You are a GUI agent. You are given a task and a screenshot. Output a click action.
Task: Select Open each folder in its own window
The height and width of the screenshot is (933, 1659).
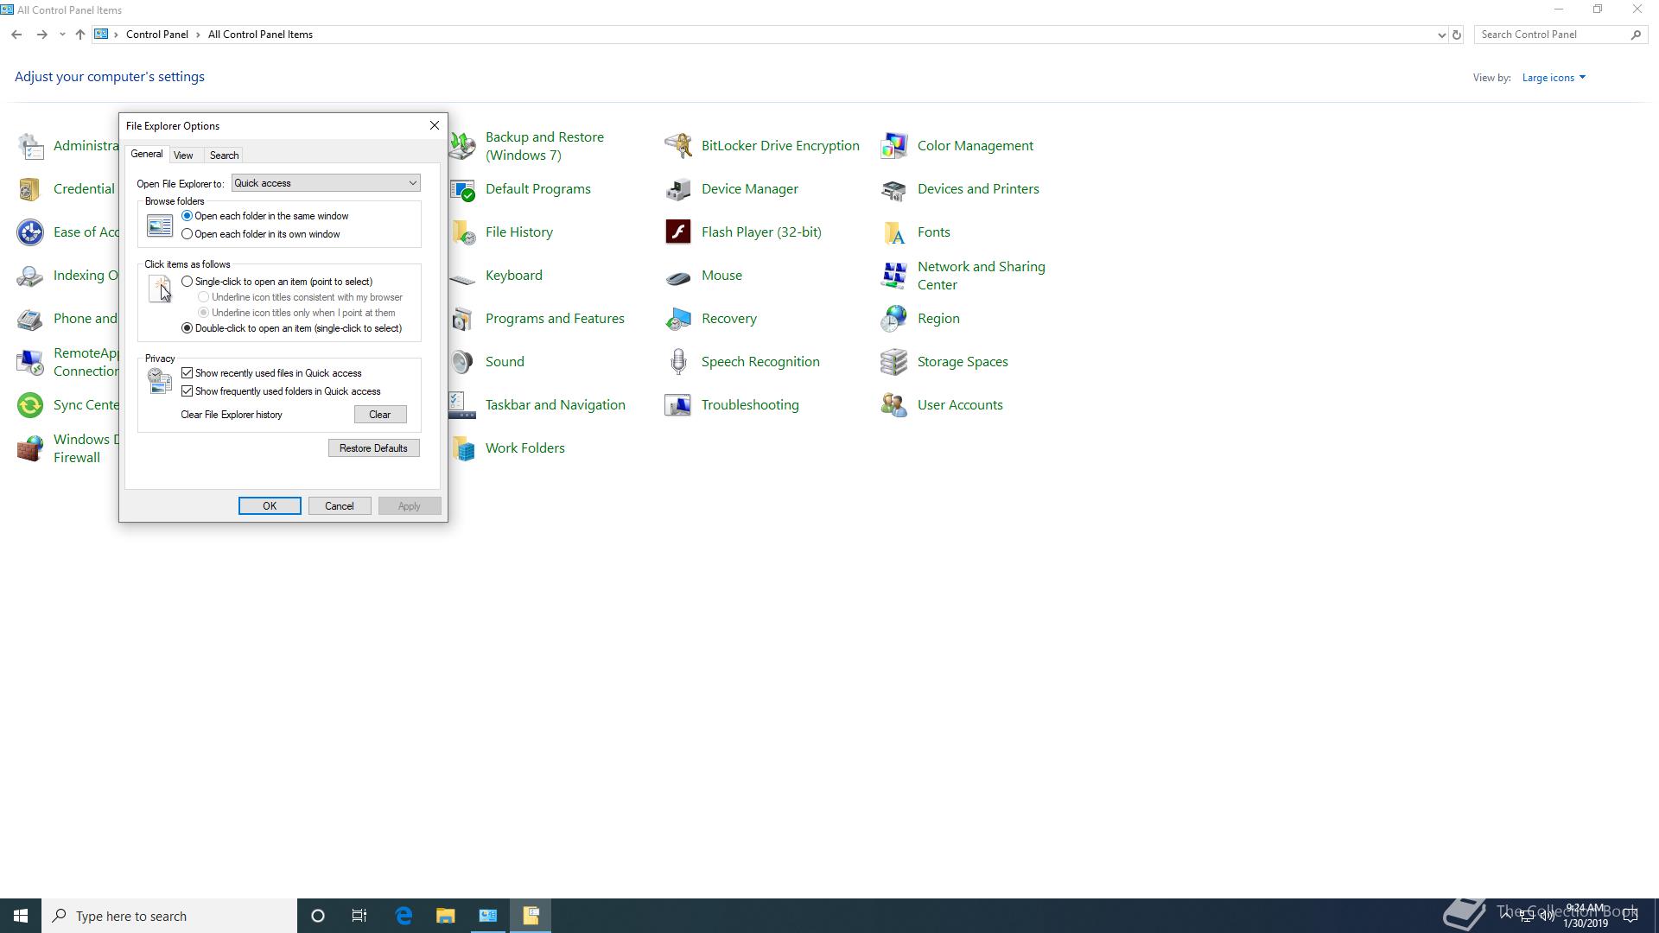(x=261, y=234)
